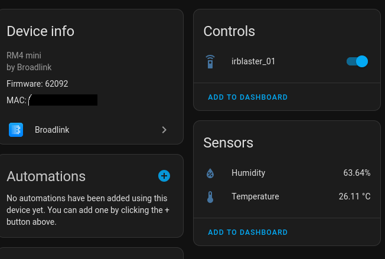Add Controls entities to dashboard
385x259 pixels.
point(247,97)
